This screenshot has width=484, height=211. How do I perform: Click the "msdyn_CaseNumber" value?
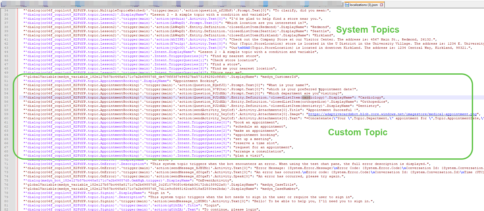pyautogui.click(x=279, y=189)
